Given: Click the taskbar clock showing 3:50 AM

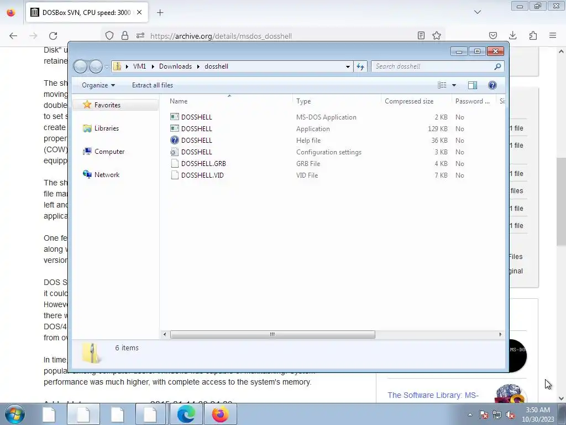Looking at the screenshot, I should pos(538,414).
